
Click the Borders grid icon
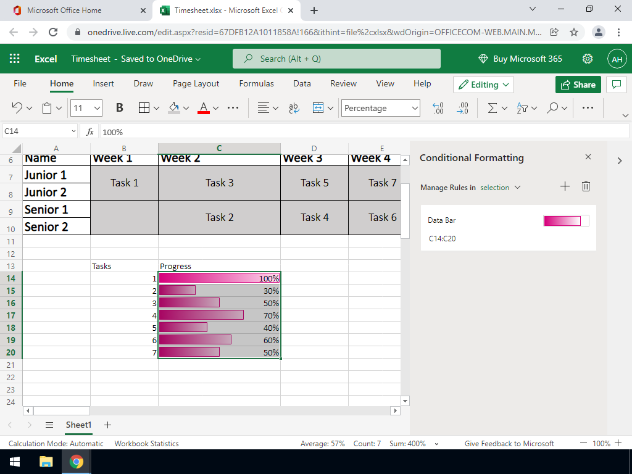point(144,108)
